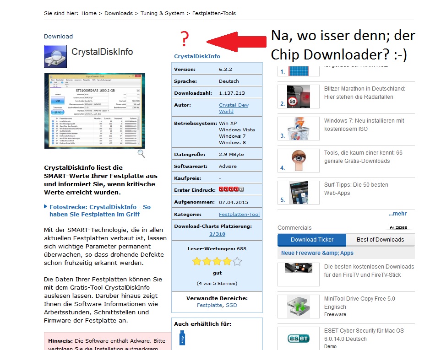The width and height of the screenshot is (441, 350).
Task: Click the MiniTool Drive Copy icon
Action: coord(299,307)
